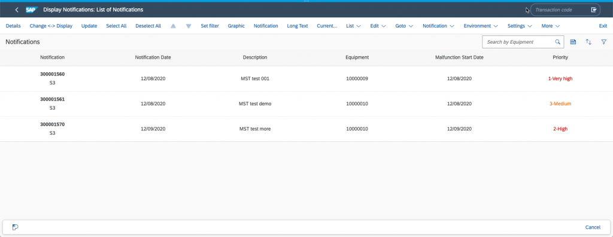
Task: Click Malfunction Start Date column header
Action: (x=459, y=57)
